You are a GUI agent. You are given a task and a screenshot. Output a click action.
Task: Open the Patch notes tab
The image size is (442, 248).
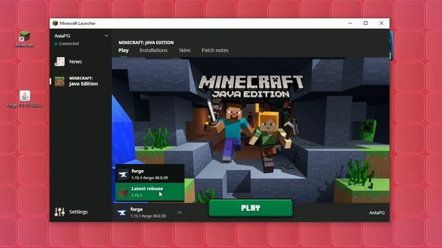click(215, 50)
